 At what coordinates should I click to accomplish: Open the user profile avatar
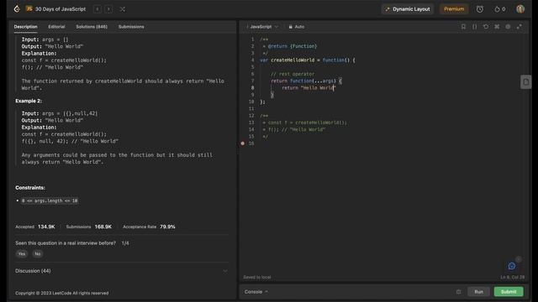click(x=520, y=9)
